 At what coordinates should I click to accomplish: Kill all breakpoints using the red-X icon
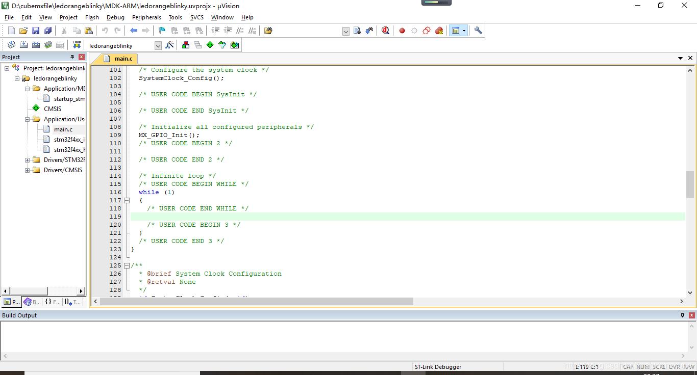click(439, 31)
